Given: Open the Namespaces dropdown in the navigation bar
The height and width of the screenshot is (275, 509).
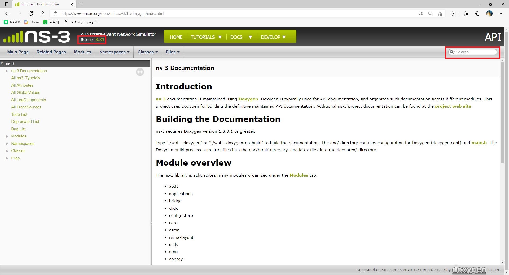Looking at the screenshot, I should [x=114, y=52].
